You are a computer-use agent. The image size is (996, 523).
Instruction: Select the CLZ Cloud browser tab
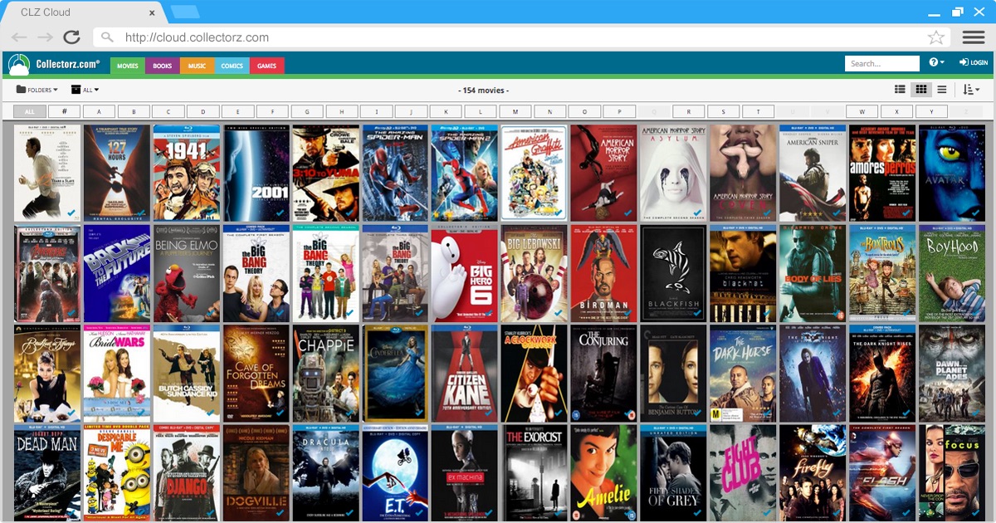click(x=83, y=12)
